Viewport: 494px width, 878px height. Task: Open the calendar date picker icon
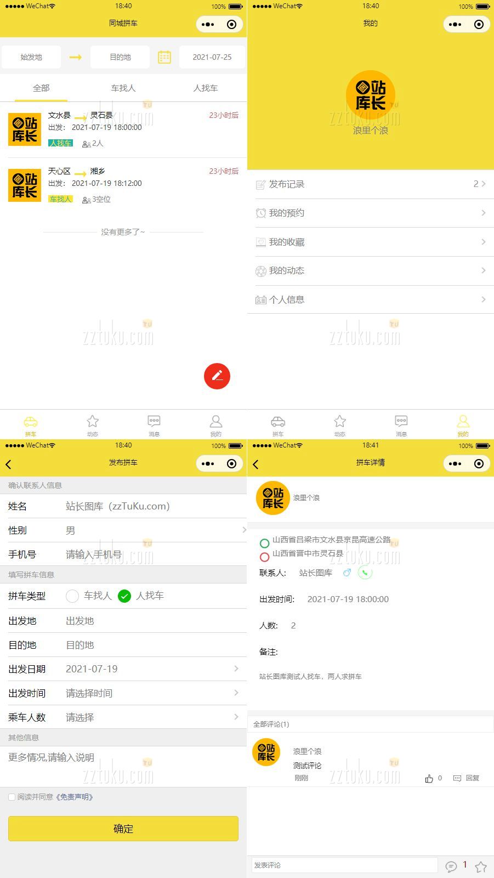(x=164, y=57)
